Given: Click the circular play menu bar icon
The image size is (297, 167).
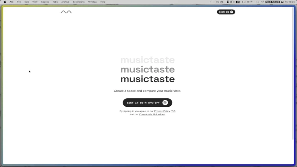Looking at the screenshot, I should 218,2.
